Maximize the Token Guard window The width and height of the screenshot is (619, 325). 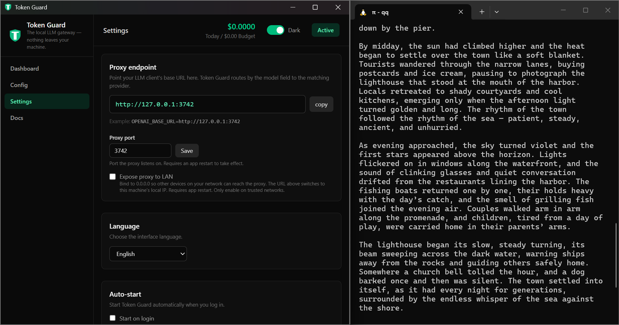click(315, 7)
